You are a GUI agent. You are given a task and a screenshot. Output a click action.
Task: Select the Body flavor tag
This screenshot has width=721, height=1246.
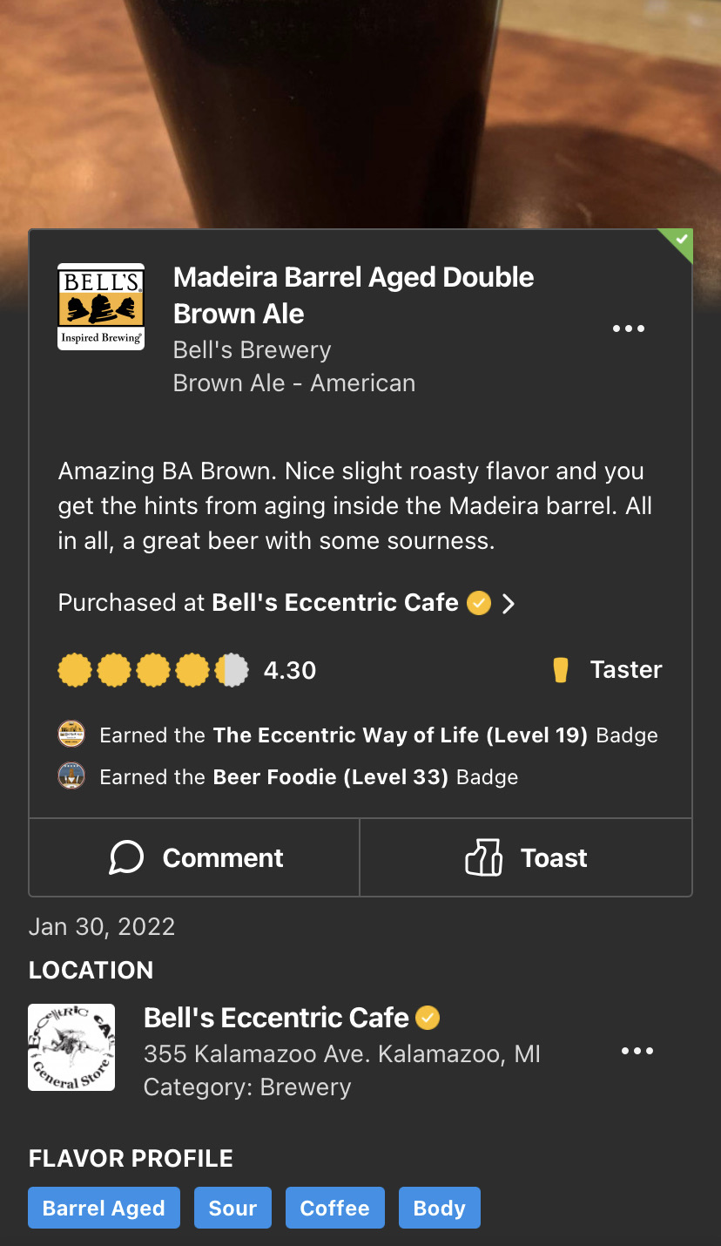[439, 1208]
